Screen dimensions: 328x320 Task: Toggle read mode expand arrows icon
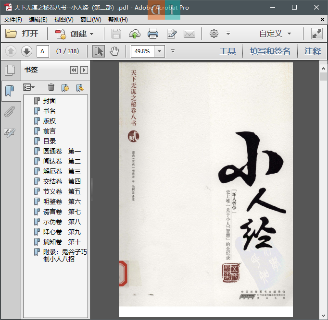click(x=317, y=34)
